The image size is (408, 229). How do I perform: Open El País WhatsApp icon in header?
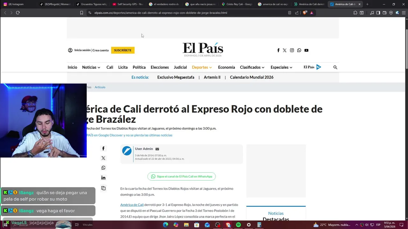[x=299, y=50]
